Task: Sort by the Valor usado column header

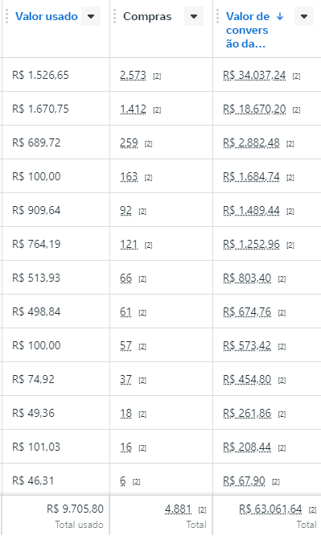Action: [47, 16]
